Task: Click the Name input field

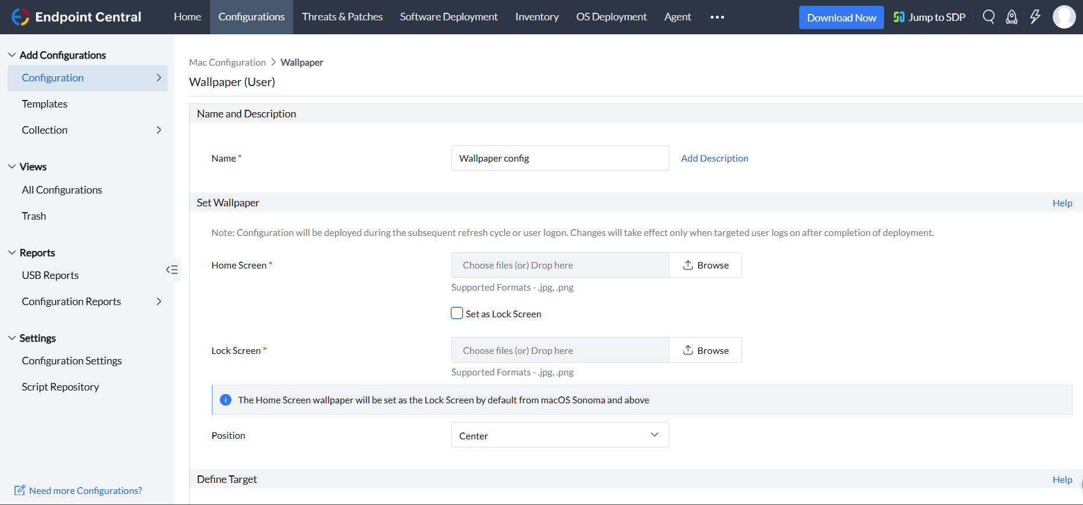Action: 560,158
